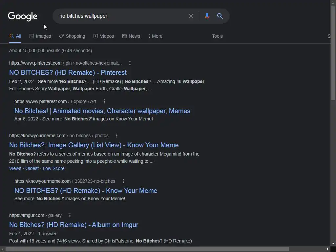336x252 pixels.
Task: Click the Oldest sitelink
Action: (x=32, y=168)
